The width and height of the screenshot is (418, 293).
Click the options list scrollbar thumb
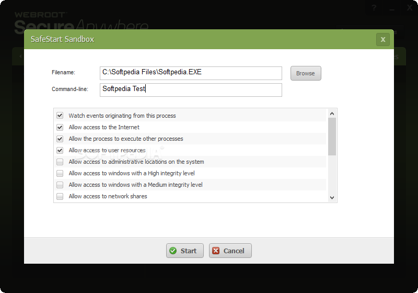coord(332,137)
